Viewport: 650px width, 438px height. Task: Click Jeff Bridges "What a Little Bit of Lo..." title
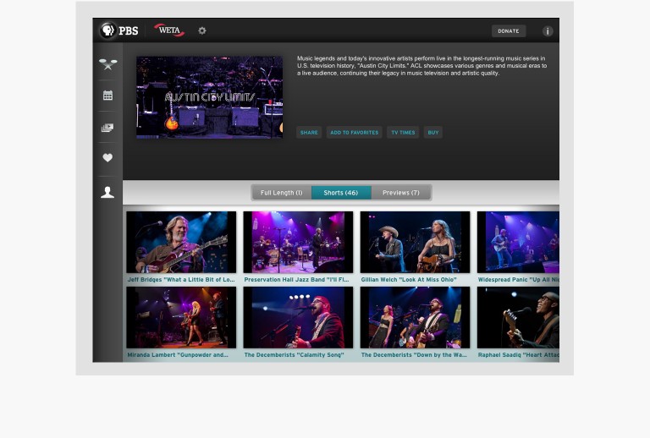[x=181, y=280]
